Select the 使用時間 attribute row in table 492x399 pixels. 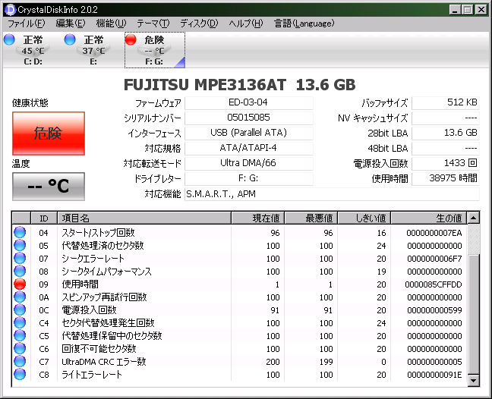[x=240, y=284]
